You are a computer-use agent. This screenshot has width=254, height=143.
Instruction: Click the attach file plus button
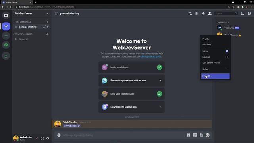pos(59,135)
